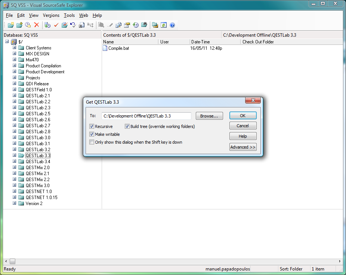Expand the QESTNET 1.0 project tree
This screenshot has height=275, width=346.
(x=15, y=192)
